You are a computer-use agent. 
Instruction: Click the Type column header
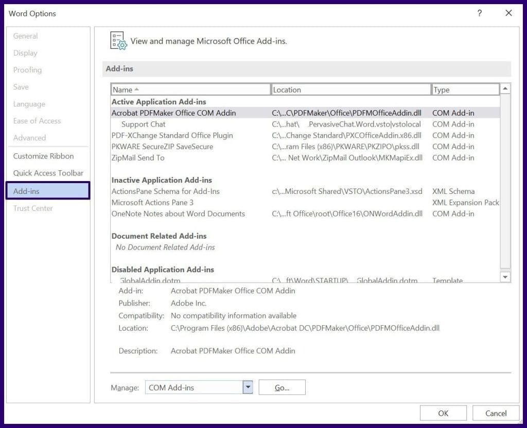(x=465, y=89)
